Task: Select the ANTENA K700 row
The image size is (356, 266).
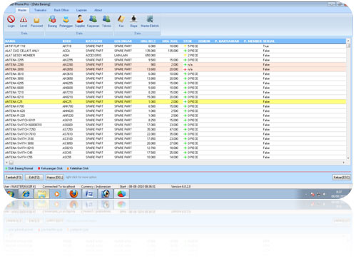Action: (x=176, y=106)
